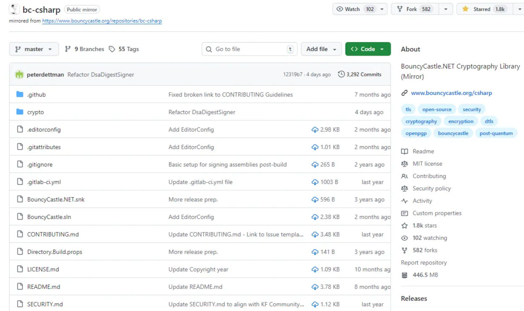Open the 9 Branches page
This screenshot has height=311, width=524.
click(x=84, y=49)
